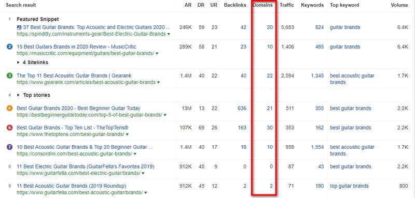Image resolution: width=415 pixels, height=198 pixels.
Task: Sort by the Backlinks column header
Action: [x=235, y=5]
